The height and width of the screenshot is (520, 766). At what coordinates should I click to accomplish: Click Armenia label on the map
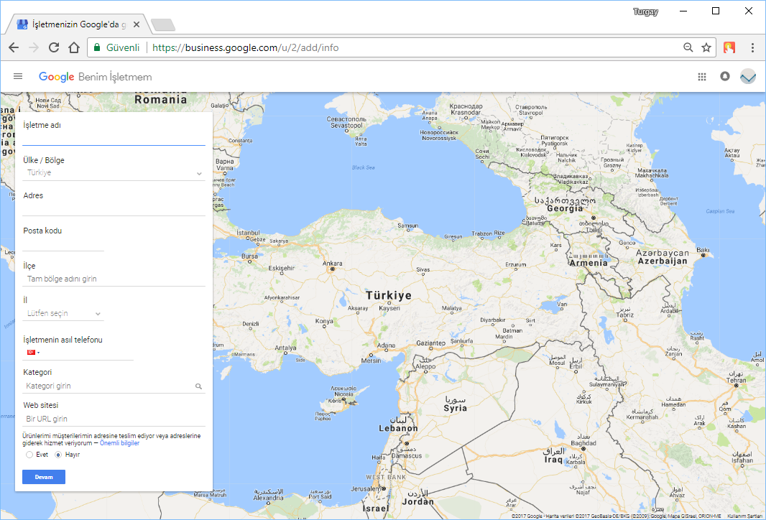(589, 263)
